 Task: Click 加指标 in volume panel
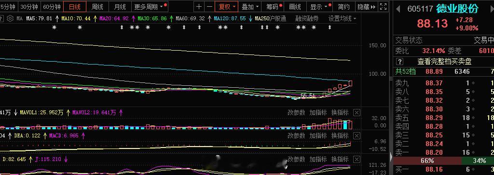[x=318, y=112]
